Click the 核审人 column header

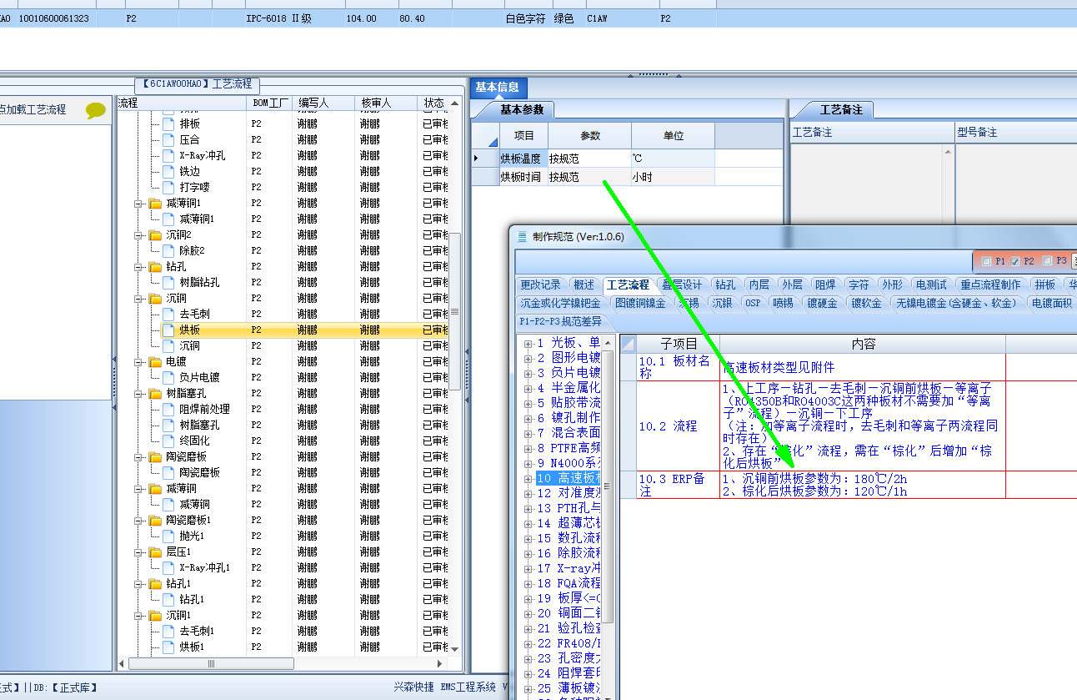click(386, 103)
